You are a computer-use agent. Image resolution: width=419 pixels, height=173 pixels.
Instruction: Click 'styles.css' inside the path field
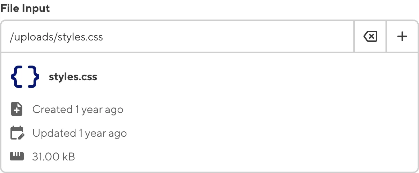(x=80, y=37)
